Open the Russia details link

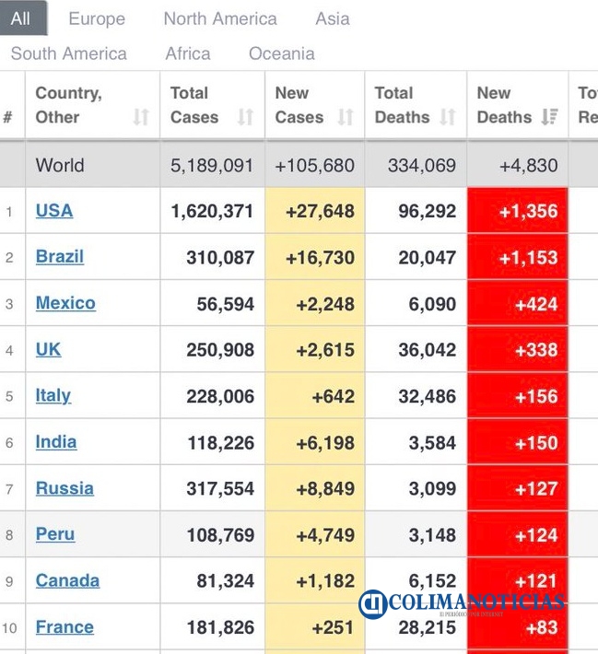(64, 488)
